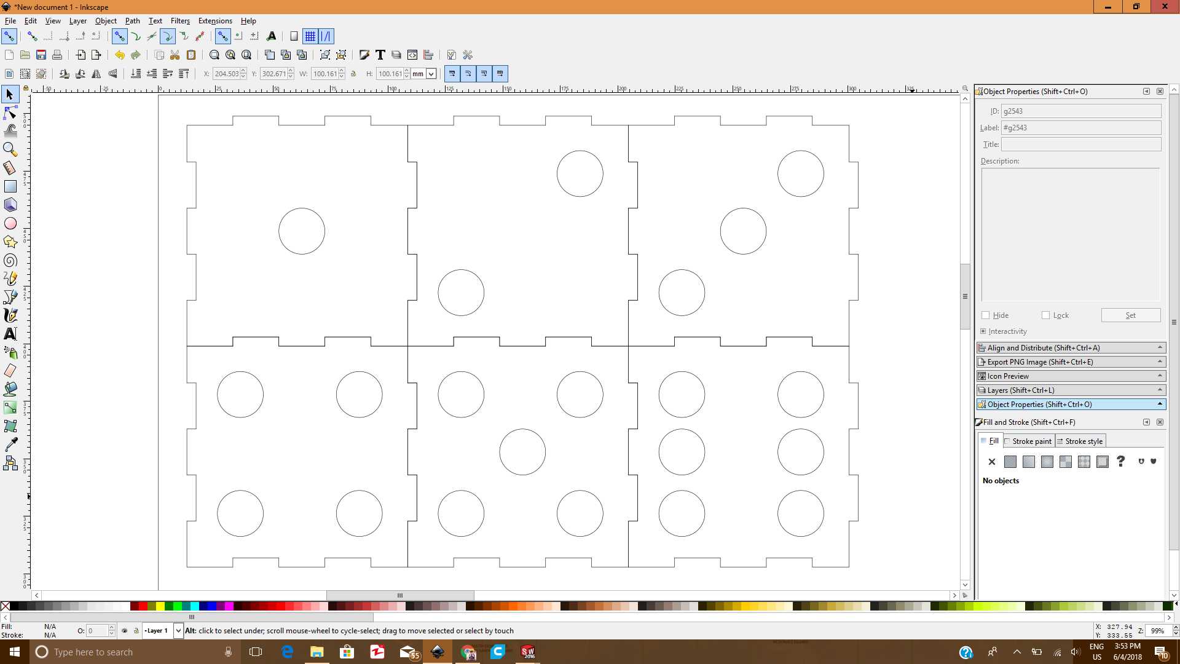Image resolution: width=1180 pixels, height=664 pixels.
Task: Open the mm units dropdown
Action: click(431, 74)
